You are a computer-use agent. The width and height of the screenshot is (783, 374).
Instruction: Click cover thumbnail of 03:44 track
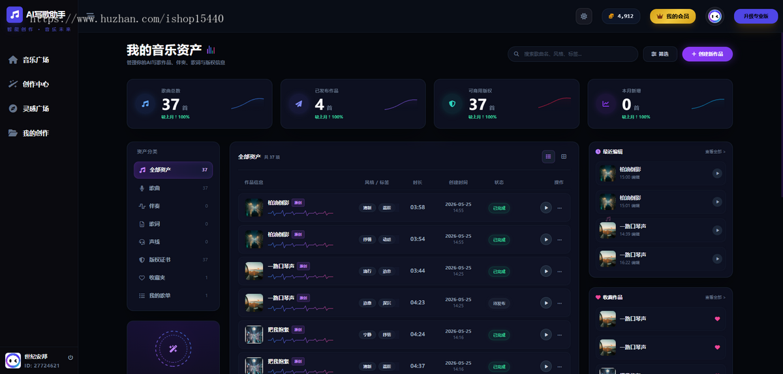(254, 271)
